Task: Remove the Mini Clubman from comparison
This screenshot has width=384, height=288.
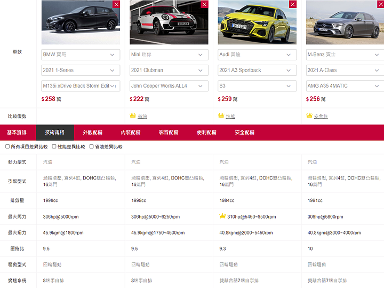Action: (x=204, y=4)
